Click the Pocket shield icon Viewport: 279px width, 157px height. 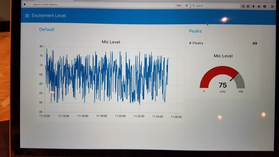tap(265, 7)
